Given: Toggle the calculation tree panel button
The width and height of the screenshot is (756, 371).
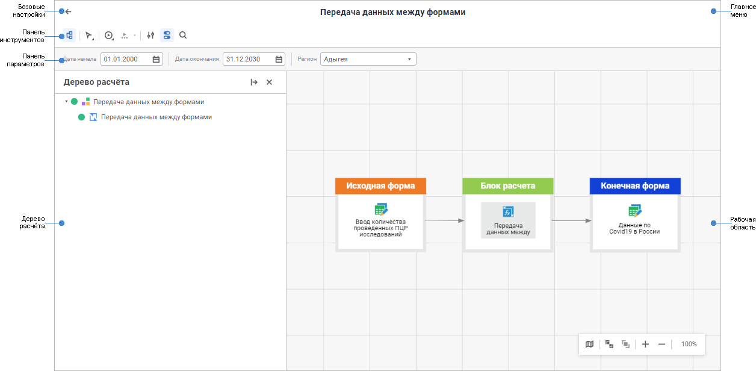Looking at the screenshot, I should tap(69, 36).
